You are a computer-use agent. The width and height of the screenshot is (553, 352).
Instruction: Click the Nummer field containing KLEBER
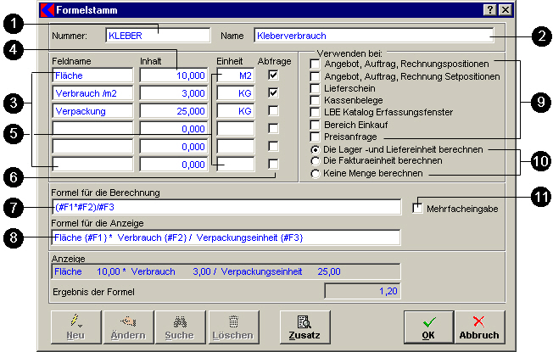(x=157, y=36)
